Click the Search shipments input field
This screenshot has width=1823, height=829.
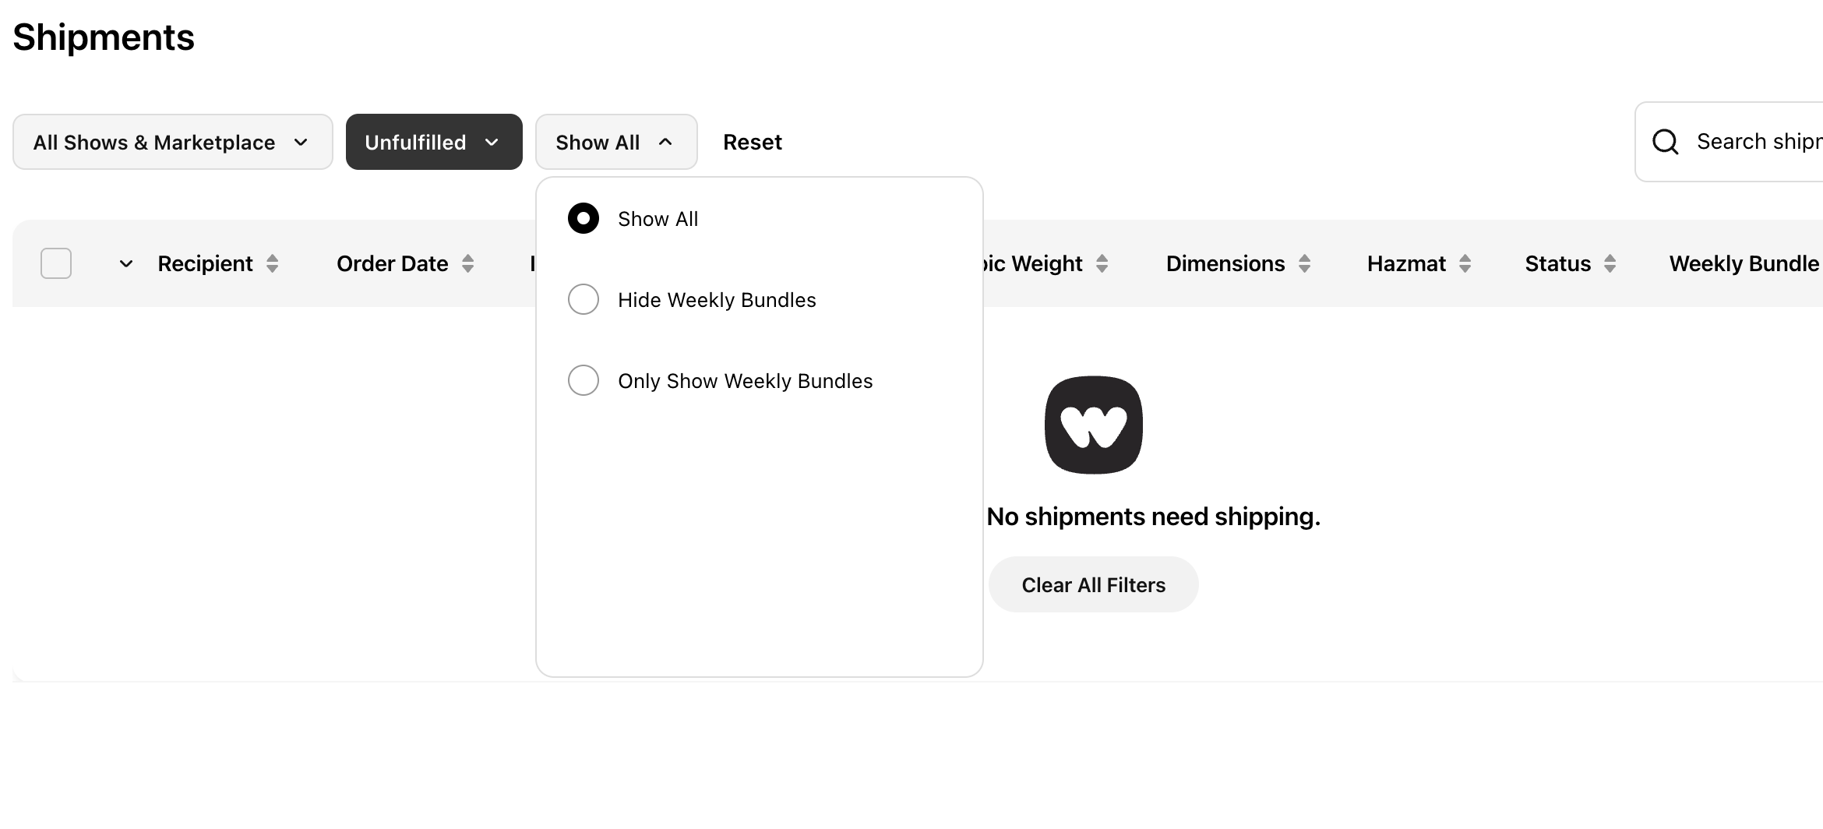1758,142
